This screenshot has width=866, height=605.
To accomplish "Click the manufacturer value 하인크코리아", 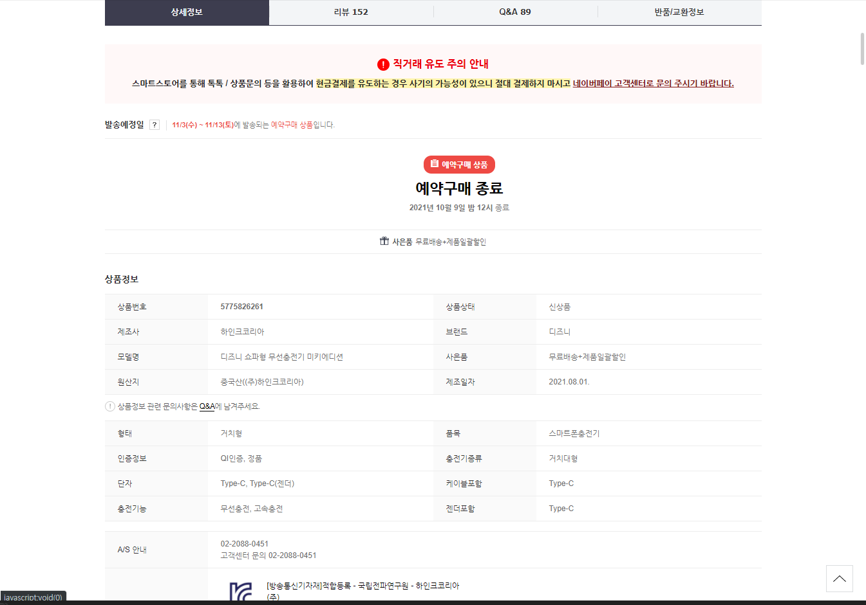I will pos(242,332).
